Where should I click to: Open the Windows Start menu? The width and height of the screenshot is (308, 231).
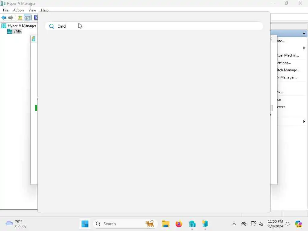click(85, 224)
